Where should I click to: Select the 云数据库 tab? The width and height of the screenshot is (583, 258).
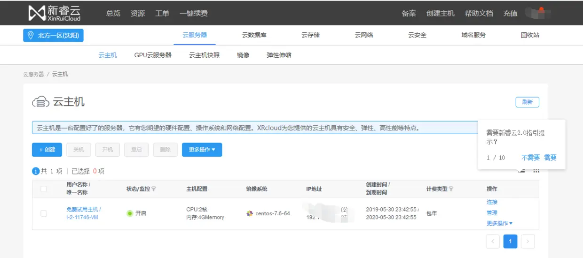click(254, 35)
